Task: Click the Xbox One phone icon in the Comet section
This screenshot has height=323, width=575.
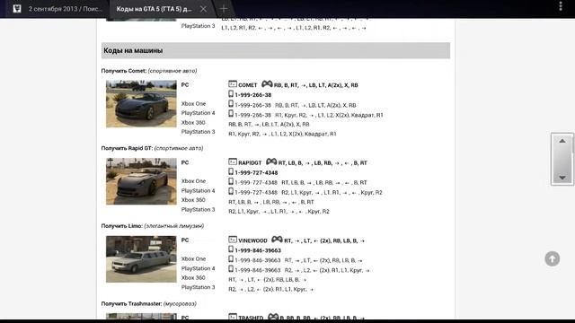Action: pyautogui.click(x=231, y=104)
